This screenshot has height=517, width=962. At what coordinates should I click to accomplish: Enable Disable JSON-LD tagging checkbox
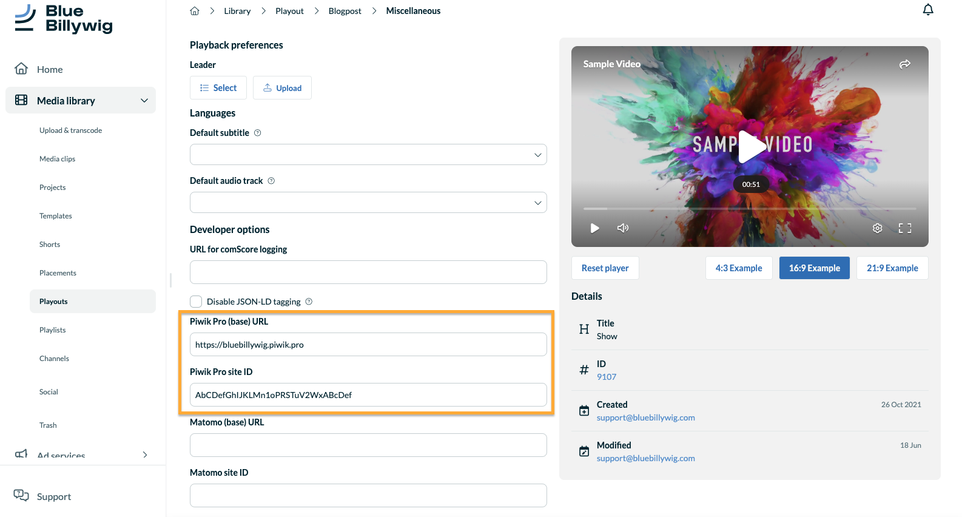[196, 302]
